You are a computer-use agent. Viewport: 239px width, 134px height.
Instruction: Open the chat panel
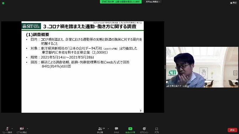(x=116, y=130)
